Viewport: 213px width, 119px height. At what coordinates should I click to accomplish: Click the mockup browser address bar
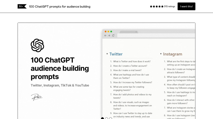click(x=156, y=36)
